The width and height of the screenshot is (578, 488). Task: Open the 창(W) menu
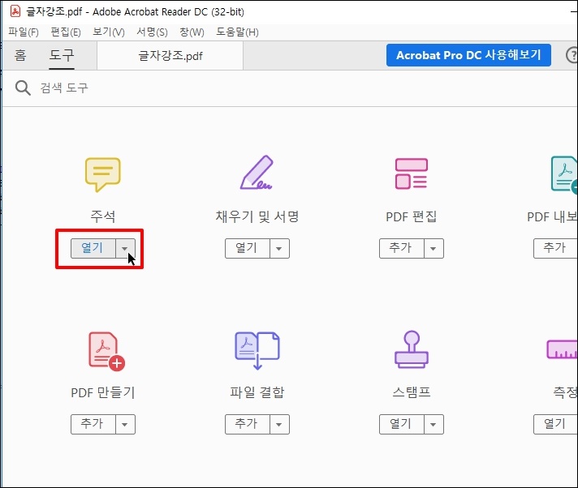[192, 32]
